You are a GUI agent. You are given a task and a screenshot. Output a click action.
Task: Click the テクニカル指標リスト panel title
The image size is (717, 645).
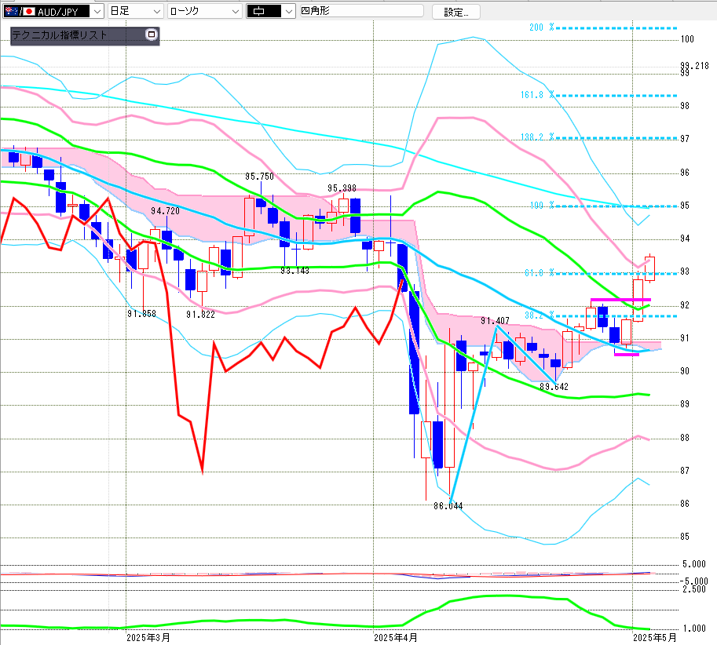(x=60, y=35)
